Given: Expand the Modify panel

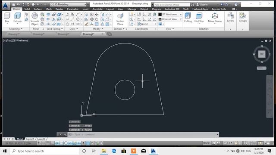Looking at the screenshot, I should (x=98, y=29).
